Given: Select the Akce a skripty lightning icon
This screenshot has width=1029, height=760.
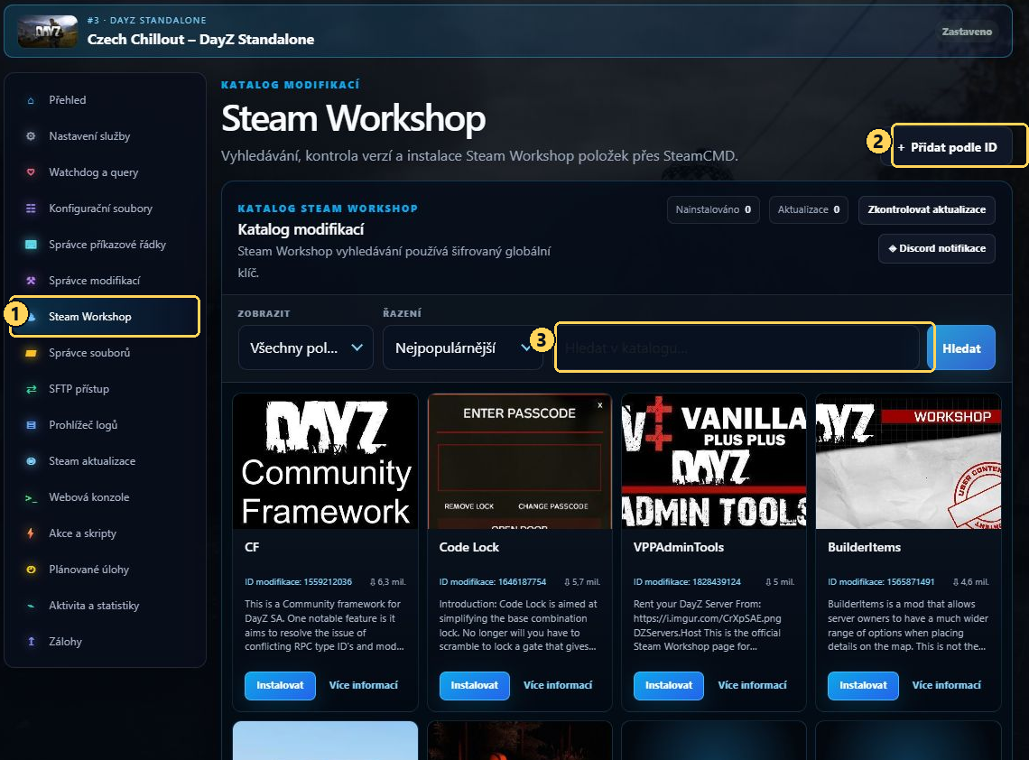Looking at the screenshot, I should click(31, 533).
